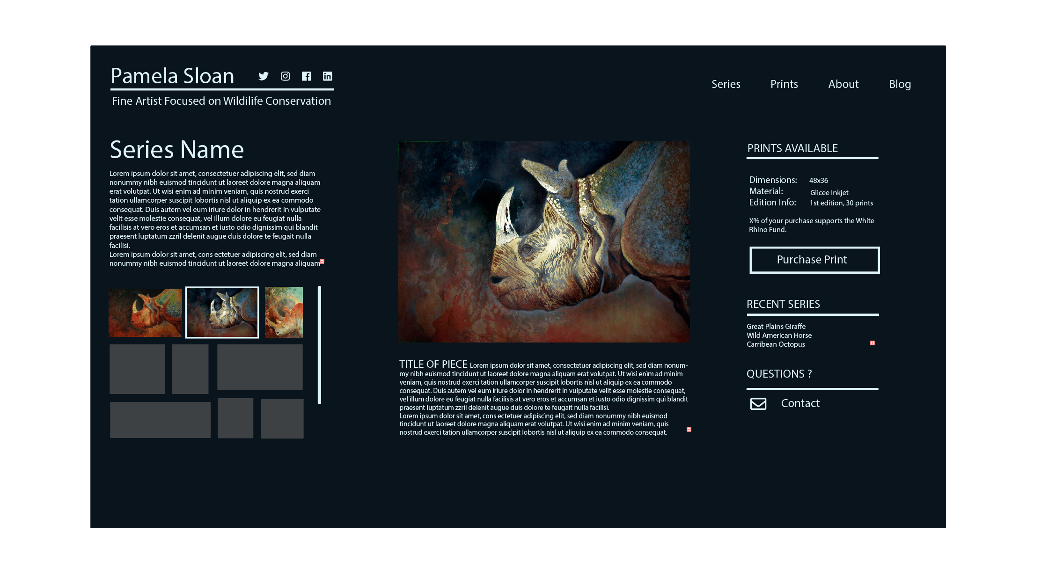Viewport: 1041px width, 576px height.
Task: Click text overflow marker near Recent Series
Action: [x=872, y=343]
